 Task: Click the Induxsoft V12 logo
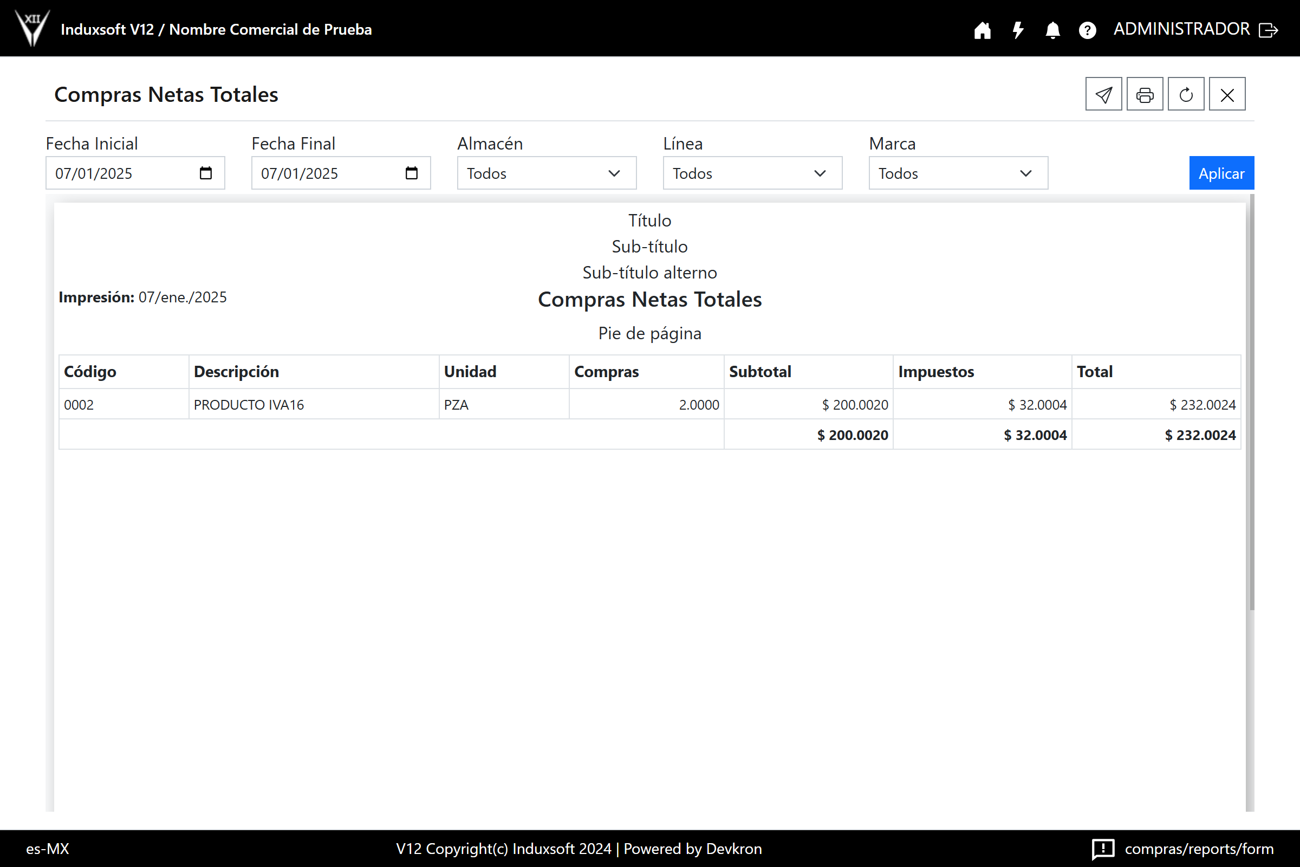[x=32, y=28]
